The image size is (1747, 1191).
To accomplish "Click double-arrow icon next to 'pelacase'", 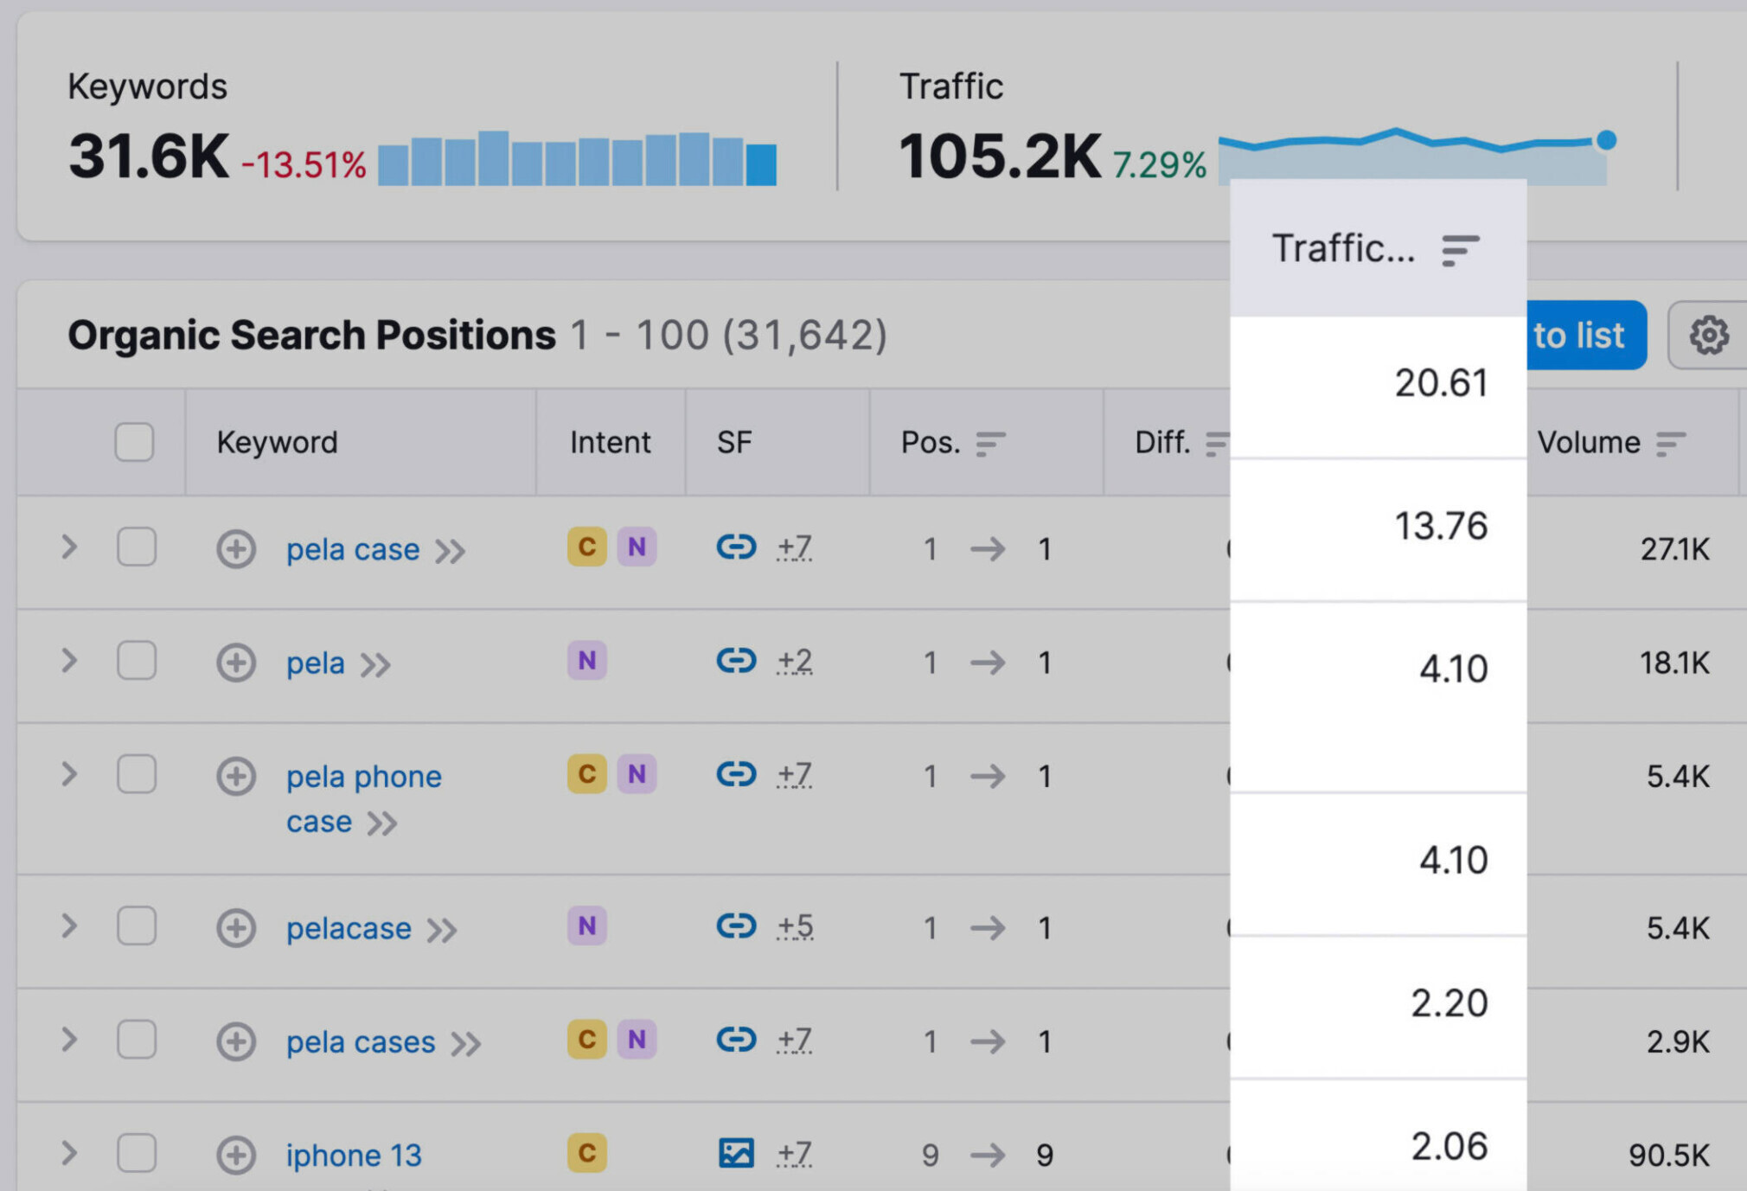I will (x=442, y=931).
